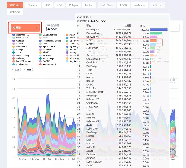Show or hide the SpiritSwap series
This screenshot has width=186, height=168.
(x=41, y=46)
